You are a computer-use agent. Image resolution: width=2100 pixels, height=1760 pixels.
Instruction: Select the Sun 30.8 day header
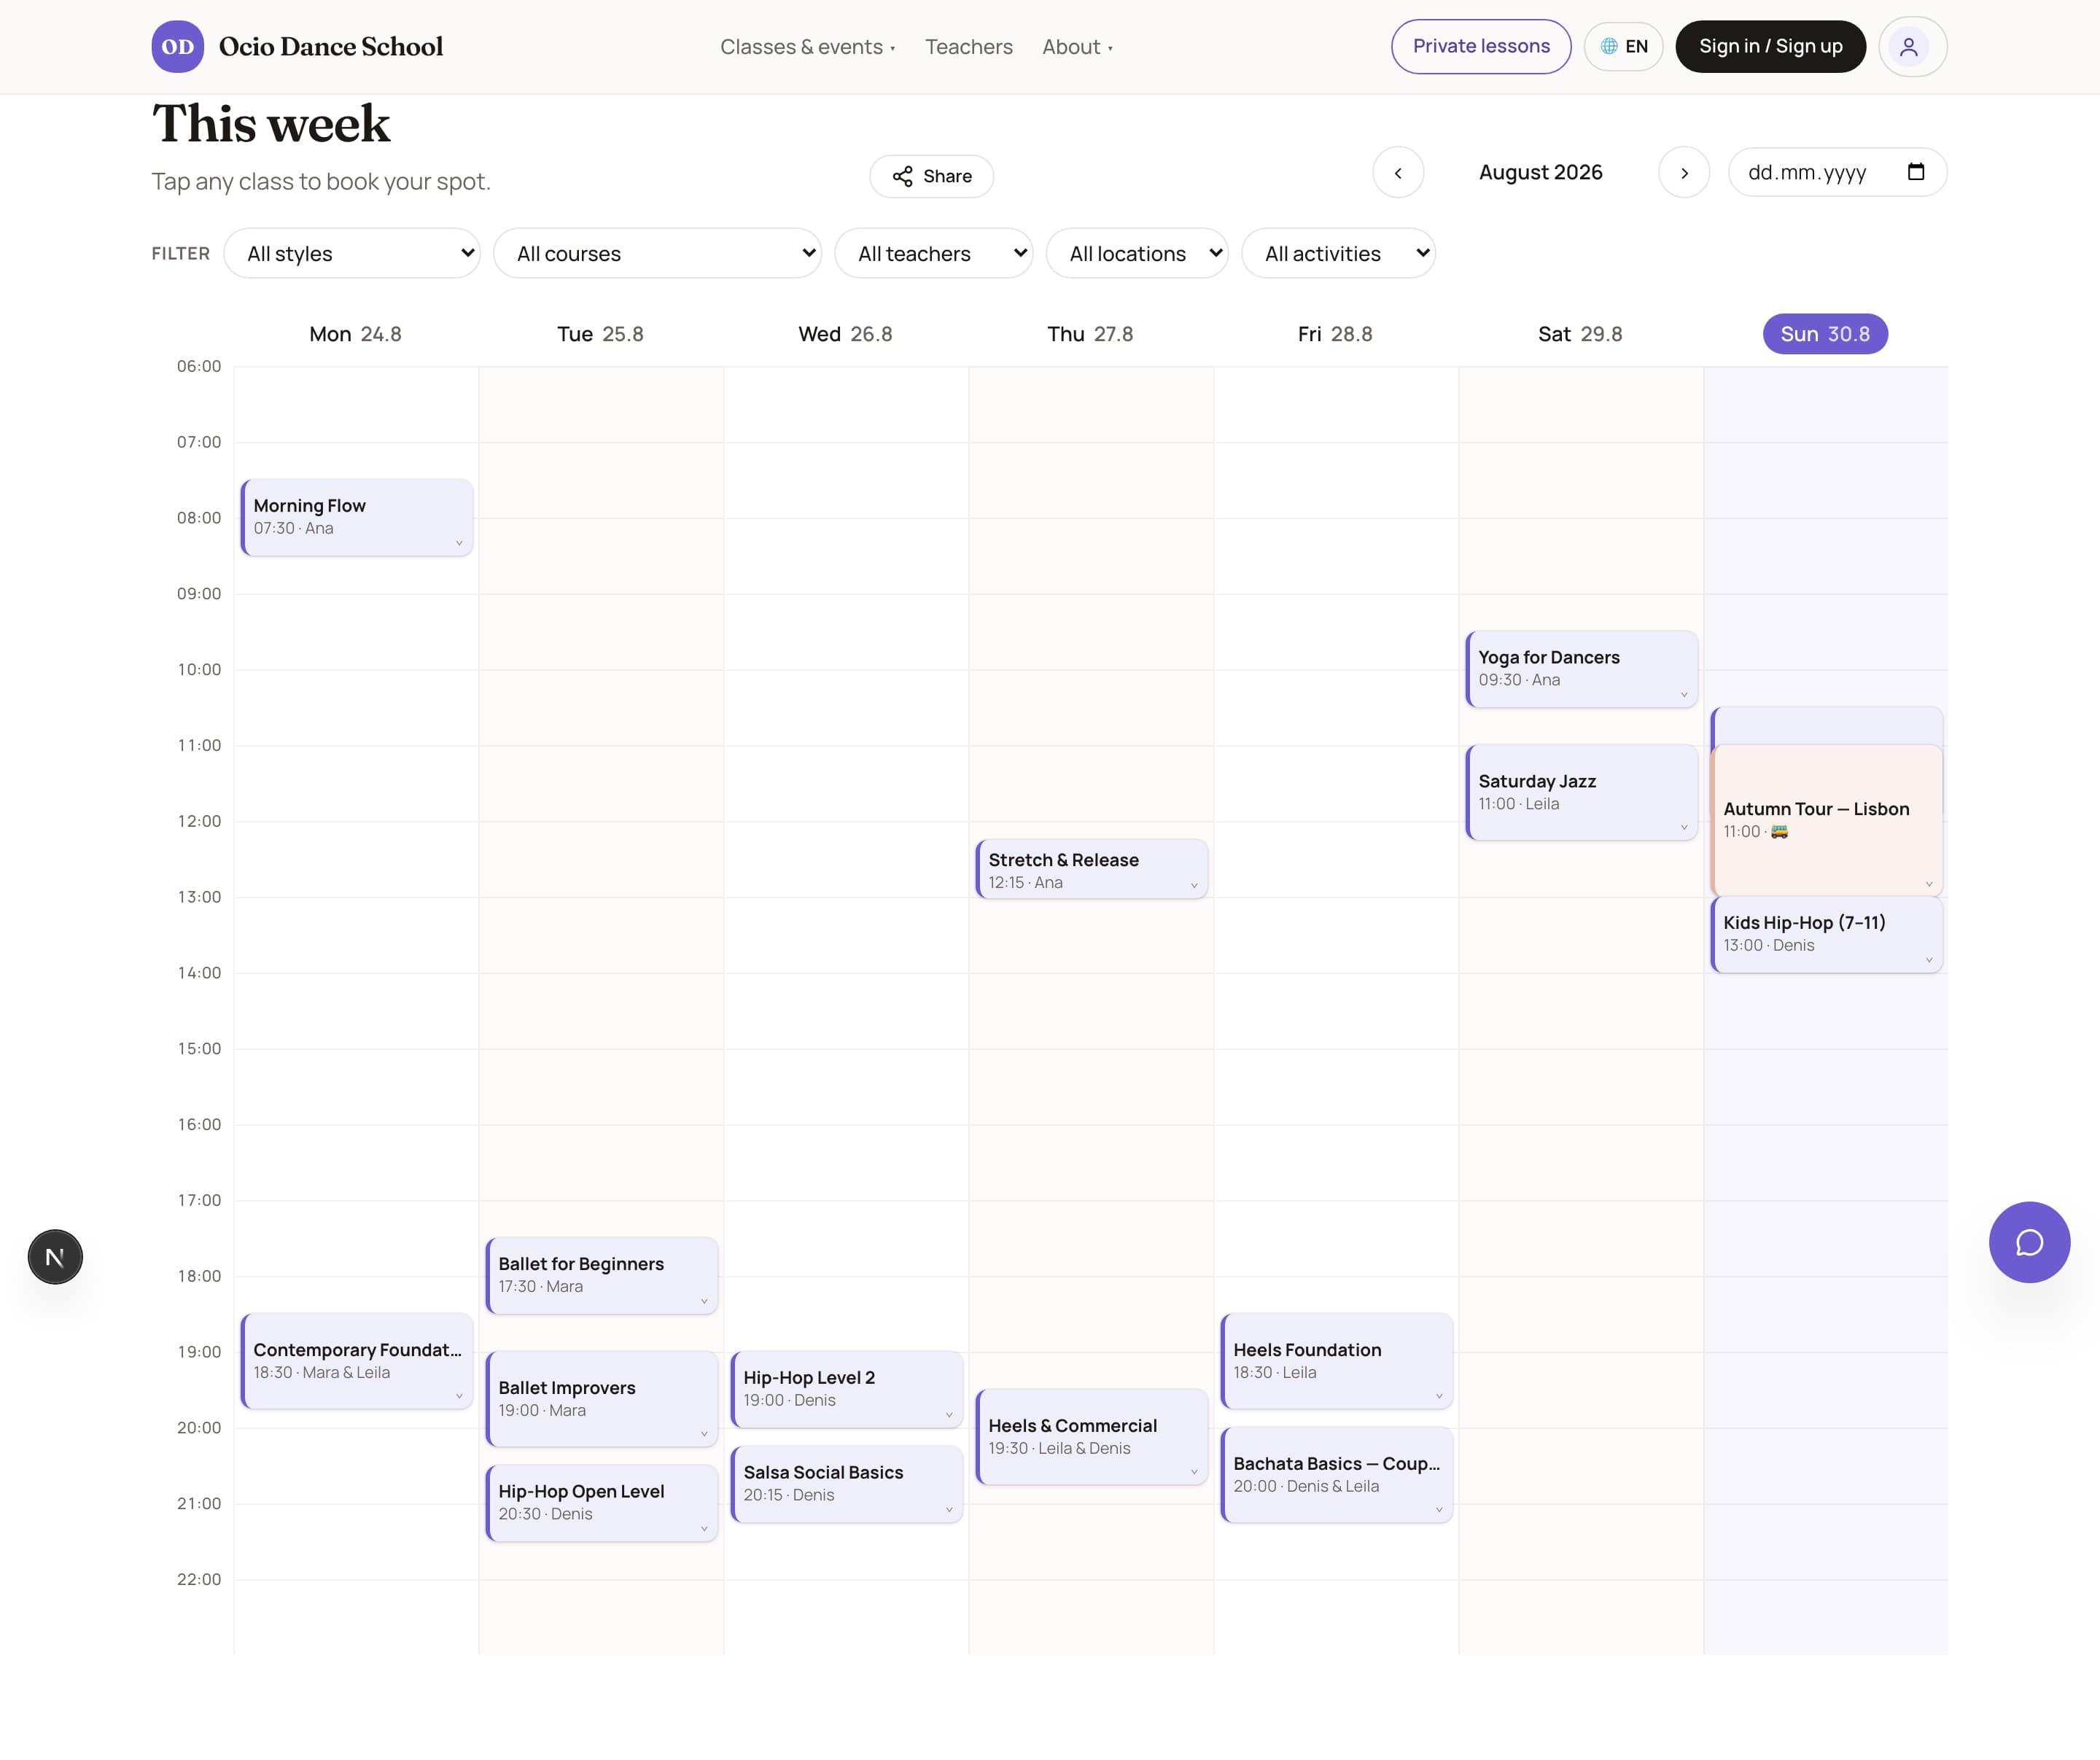(x=1824, y=334)
